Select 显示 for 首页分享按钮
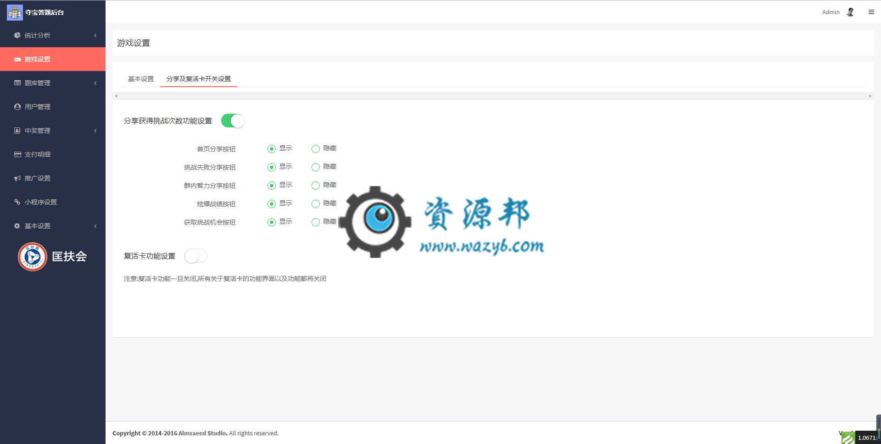Viewport: 881px width, 444px height. point(272,149)
